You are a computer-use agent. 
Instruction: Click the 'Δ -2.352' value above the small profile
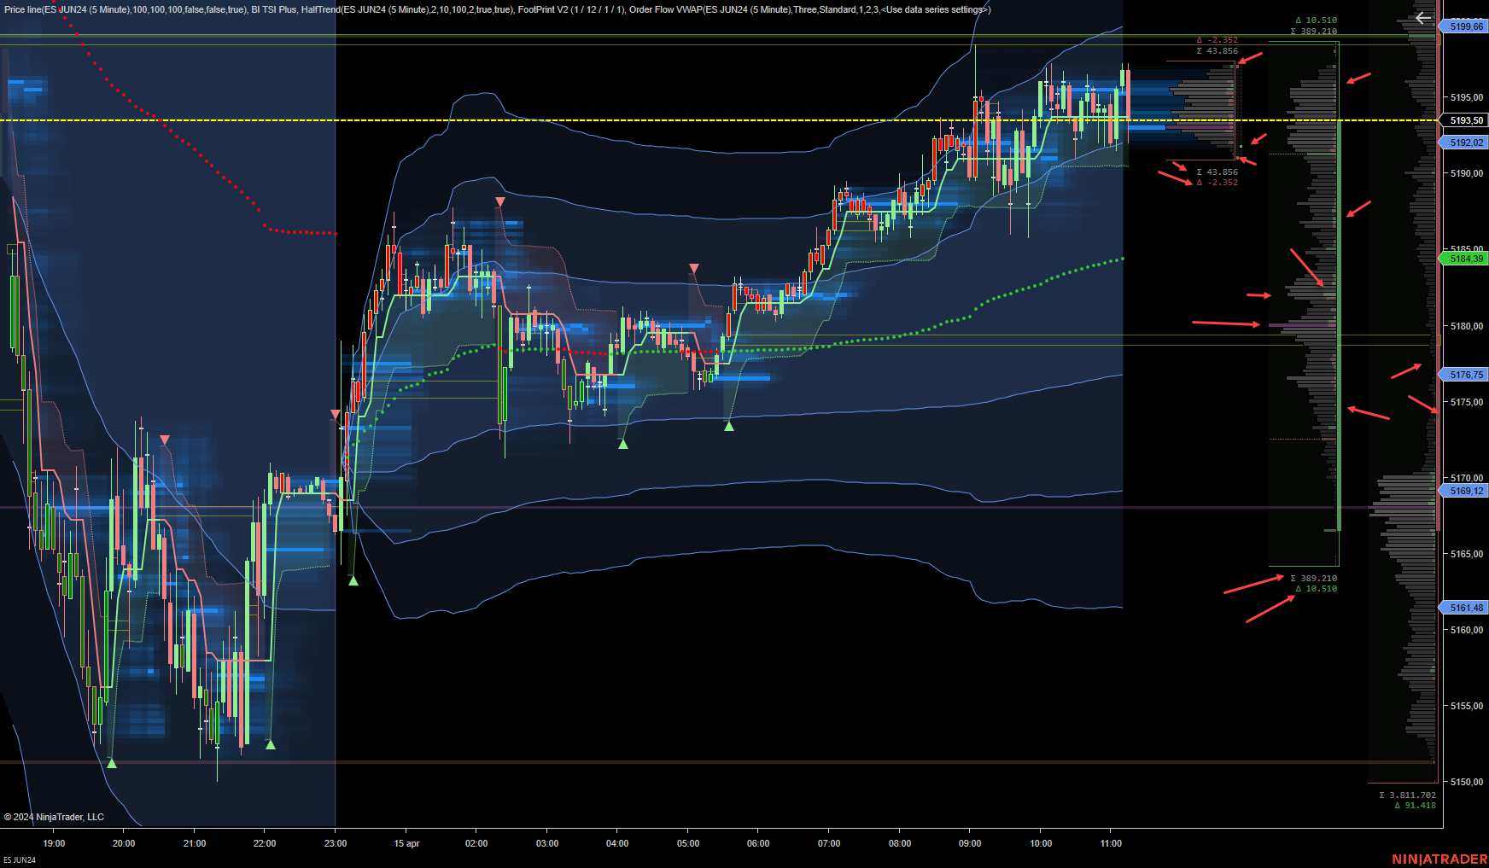click(1217, 39)
